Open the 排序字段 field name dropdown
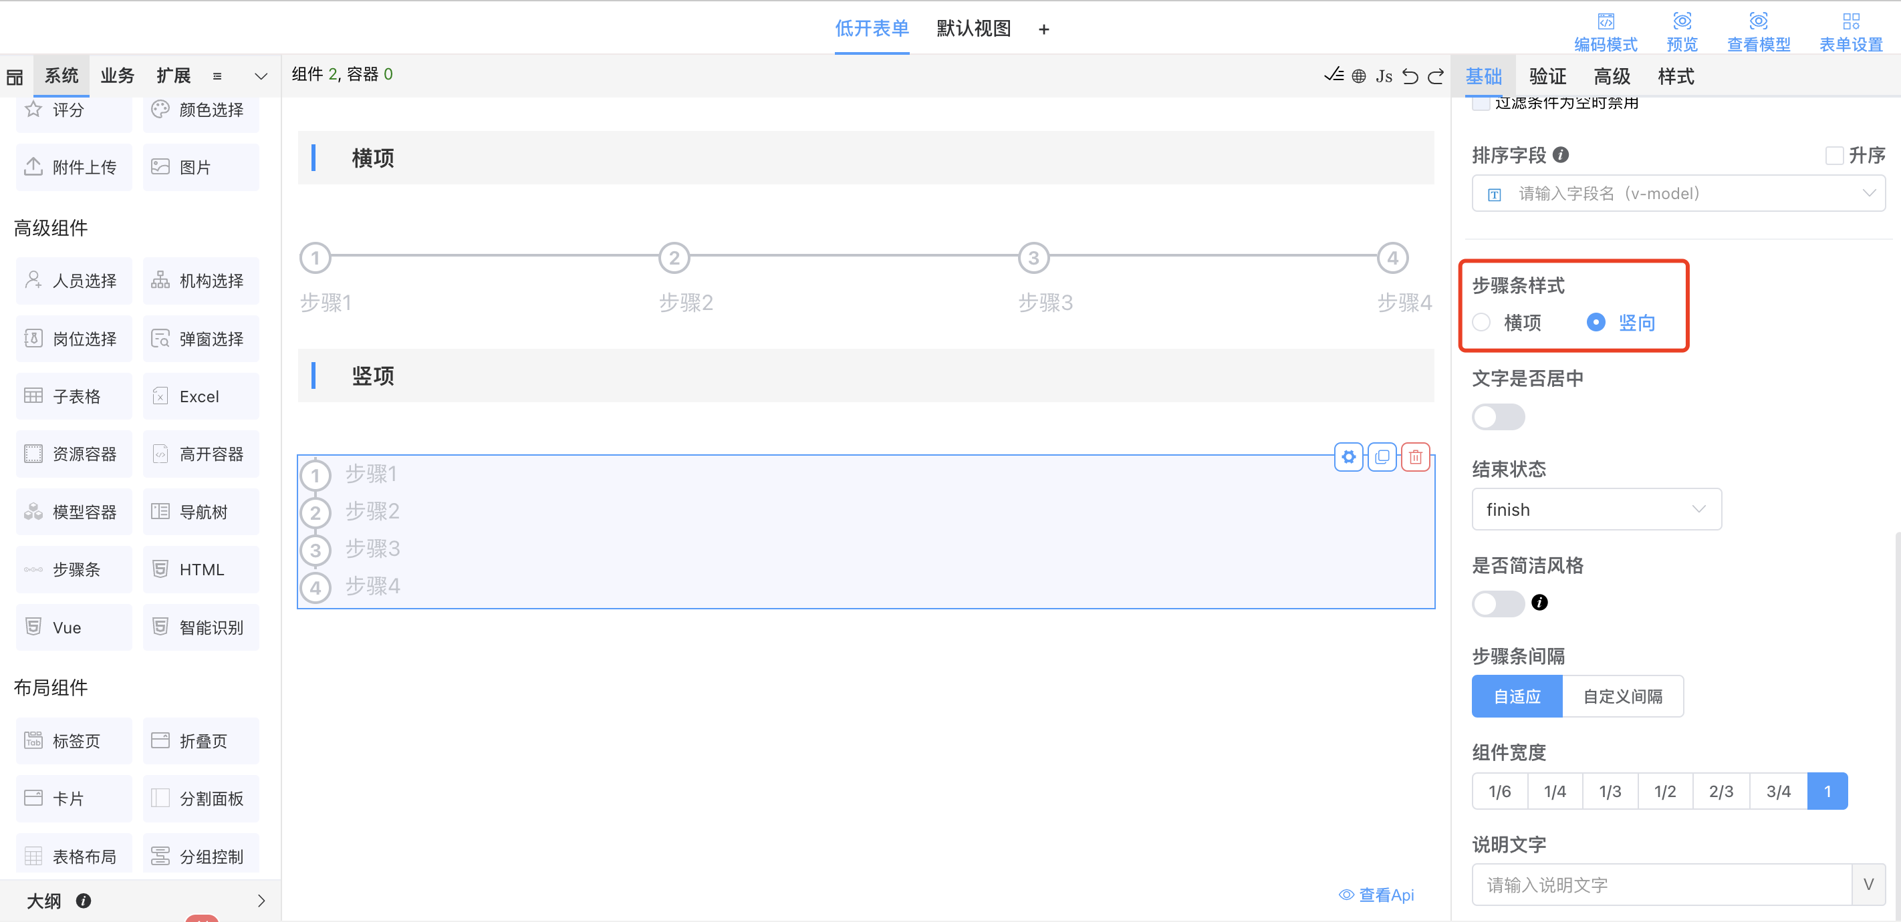Viewport: 1901px width, 922px height. [x=1678, y=194]
